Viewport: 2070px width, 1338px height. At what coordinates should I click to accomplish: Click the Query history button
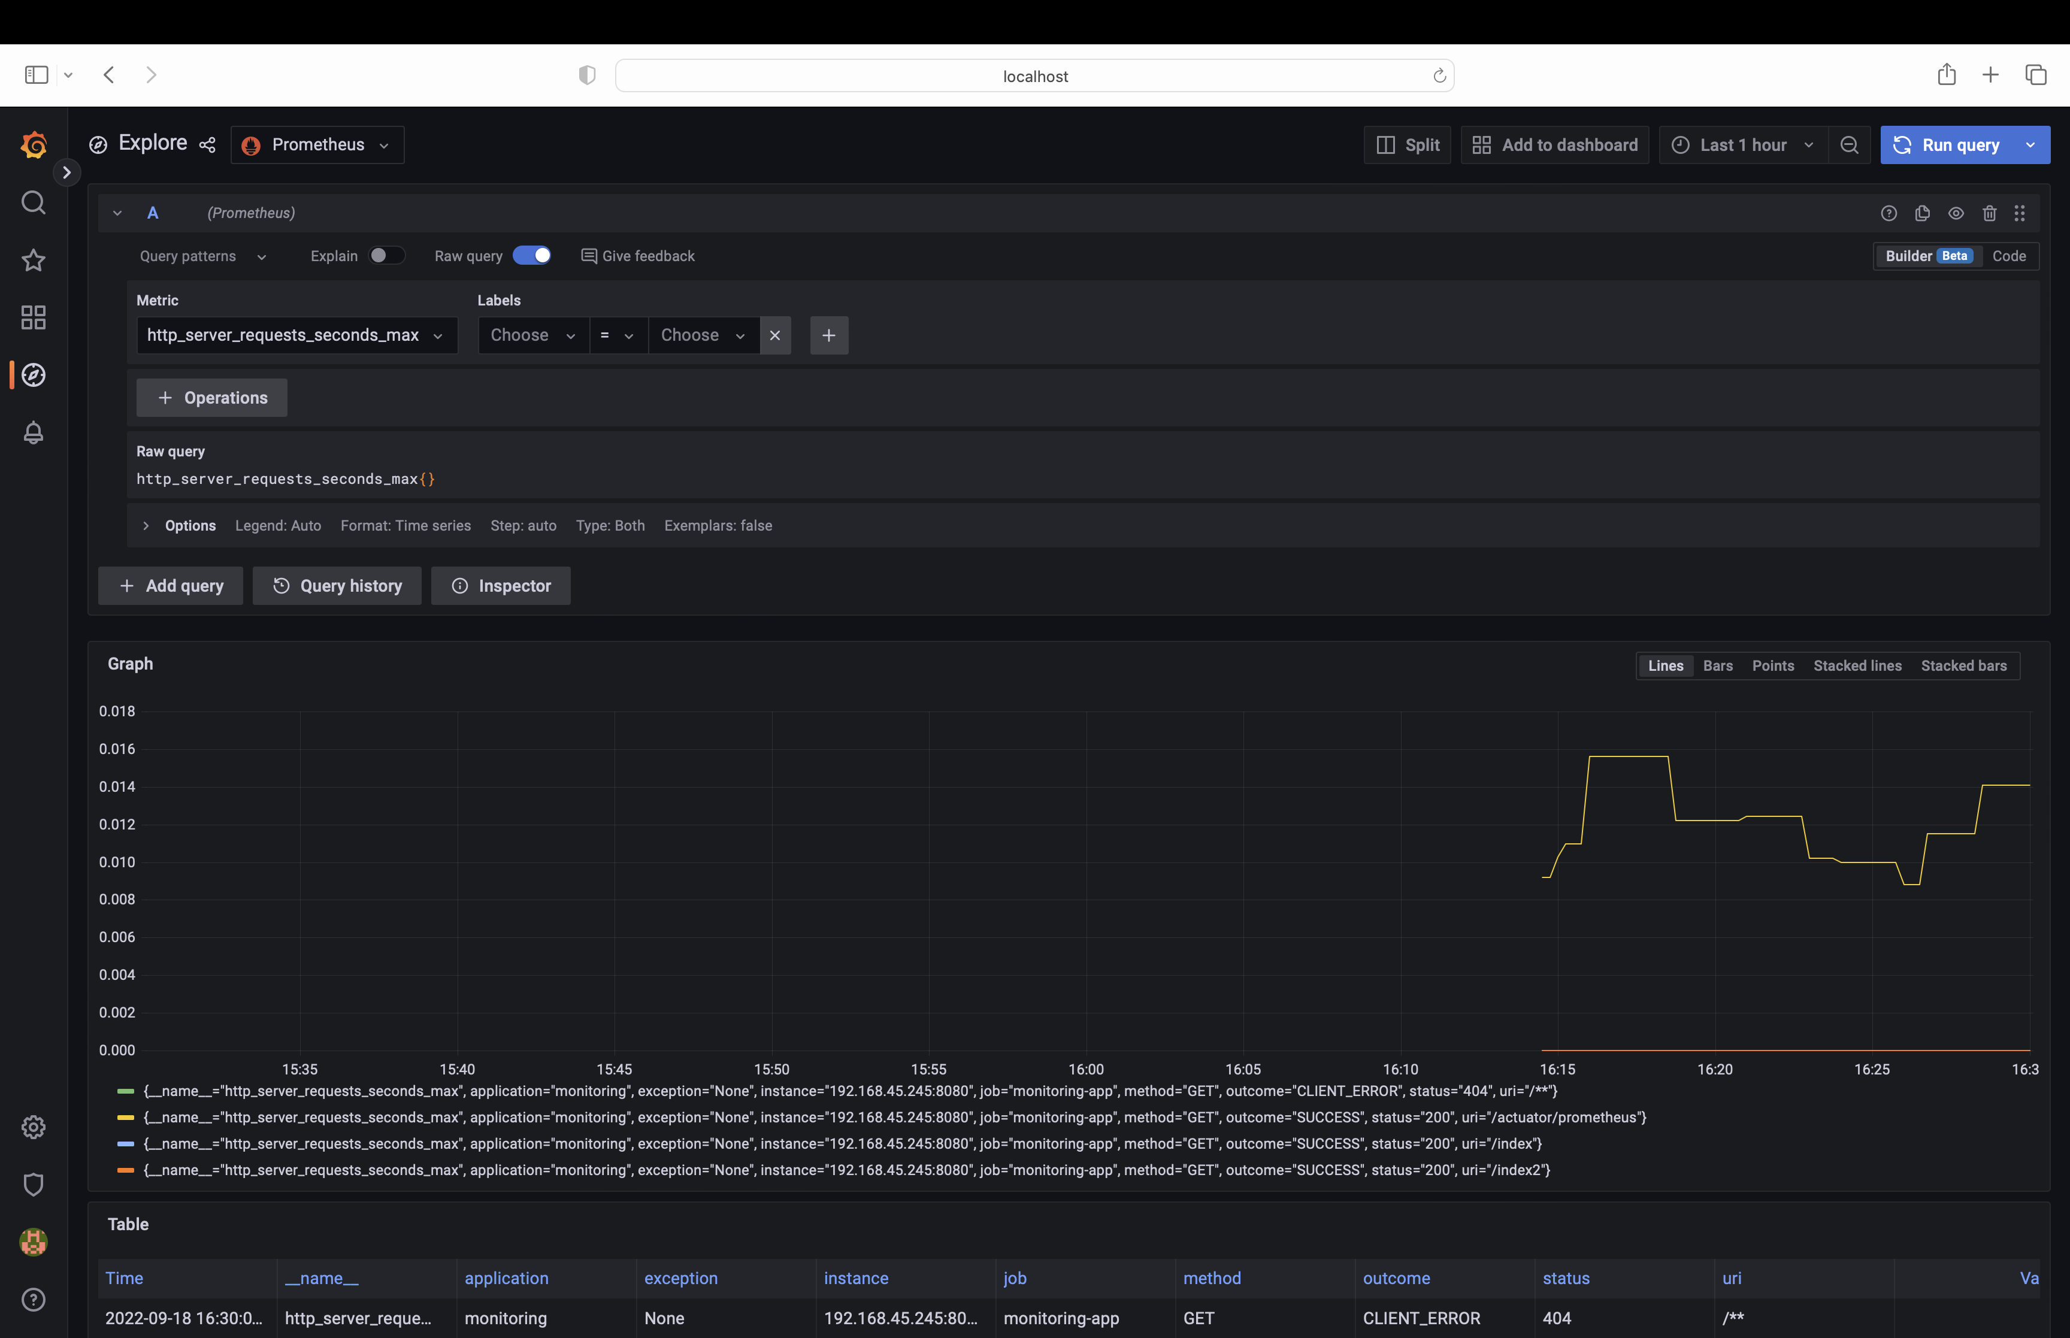pyautogui.click(x=337, y=586)
